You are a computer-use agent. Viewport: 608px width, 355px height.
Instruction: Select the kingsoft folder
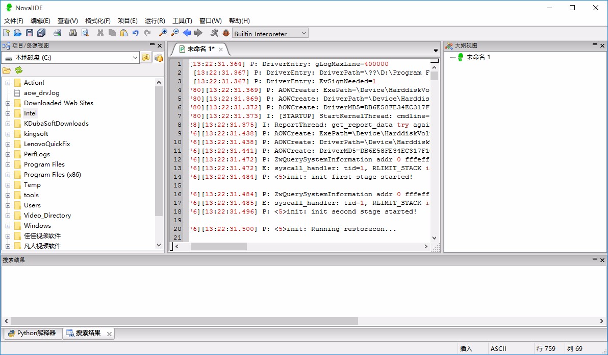[x=36, y=134]
